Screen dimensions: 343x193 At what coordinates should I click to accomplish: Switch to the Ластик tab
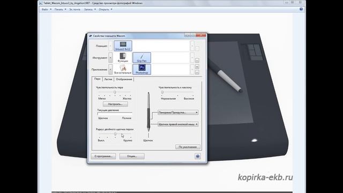tap(108, 79)
